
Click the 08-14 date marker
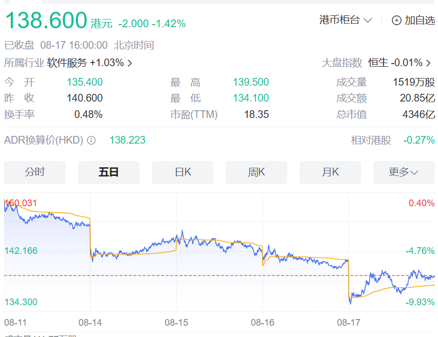(90, 323)
